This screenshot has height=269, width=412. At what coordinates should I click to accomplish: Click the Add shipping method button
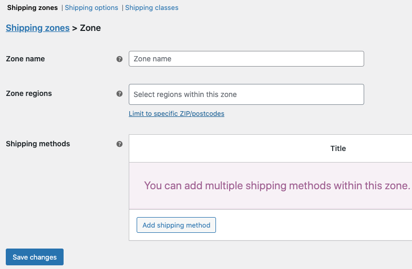click(176, 225)
